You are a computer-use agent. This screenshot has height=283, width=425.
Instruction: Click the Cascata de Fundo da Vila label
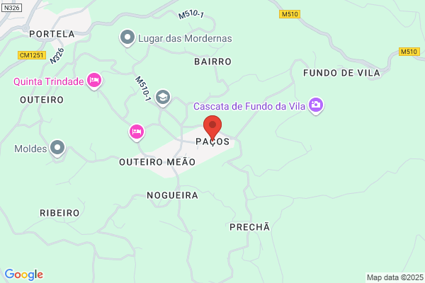click(x=249, y=106)
